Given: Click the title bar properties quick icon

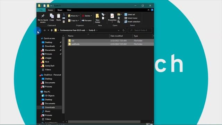Looking at the screenshot, I should (44, 6).
